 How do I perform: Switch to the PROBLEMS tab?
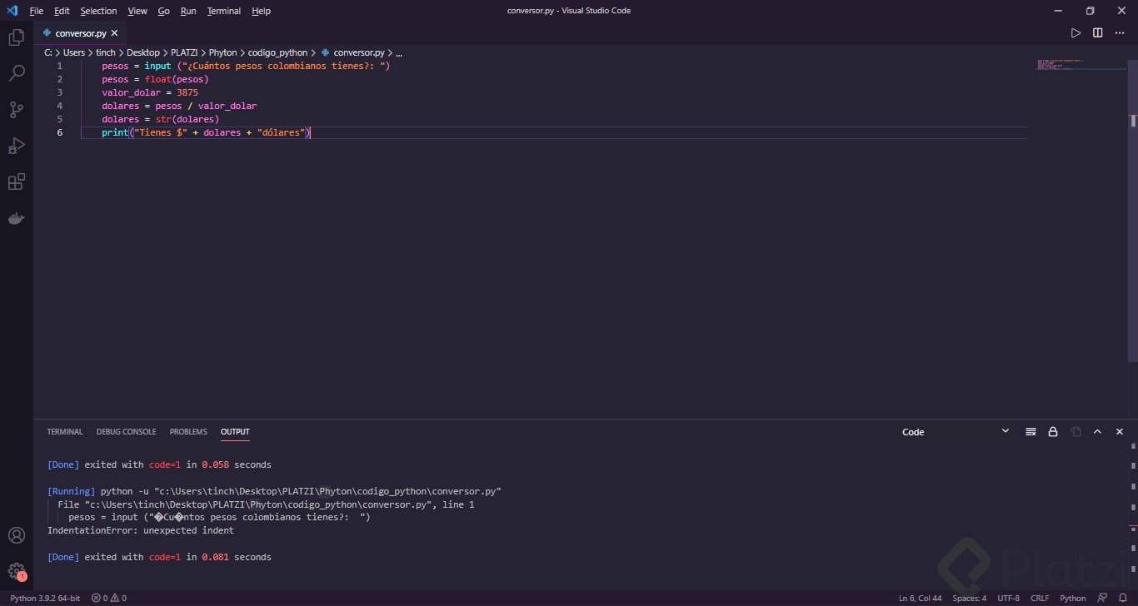tap(188, 432)
